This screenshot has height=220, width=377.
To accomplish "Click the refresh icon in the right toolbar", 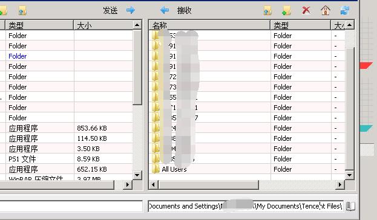I will pyautogui.click(x=344, y=10).
